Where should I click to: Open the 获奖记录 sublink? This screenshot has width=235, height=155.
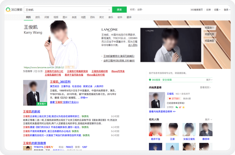point(88,86)
